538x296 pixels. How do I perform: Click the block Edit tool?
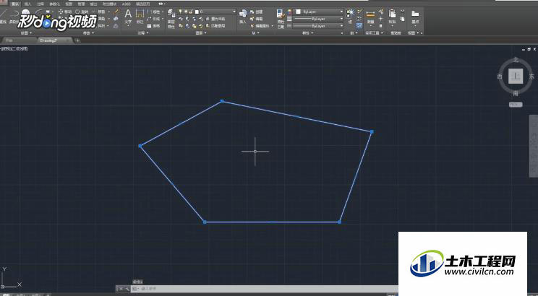(x=257, y=19)
